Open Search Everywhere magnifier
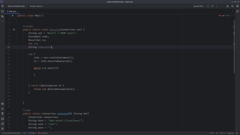Image resolution: width=240 pixels, height=135 pixels. tap(232, 6)
